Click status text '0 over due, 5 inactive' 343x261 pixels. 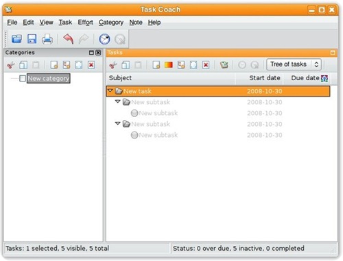[229, 249]
